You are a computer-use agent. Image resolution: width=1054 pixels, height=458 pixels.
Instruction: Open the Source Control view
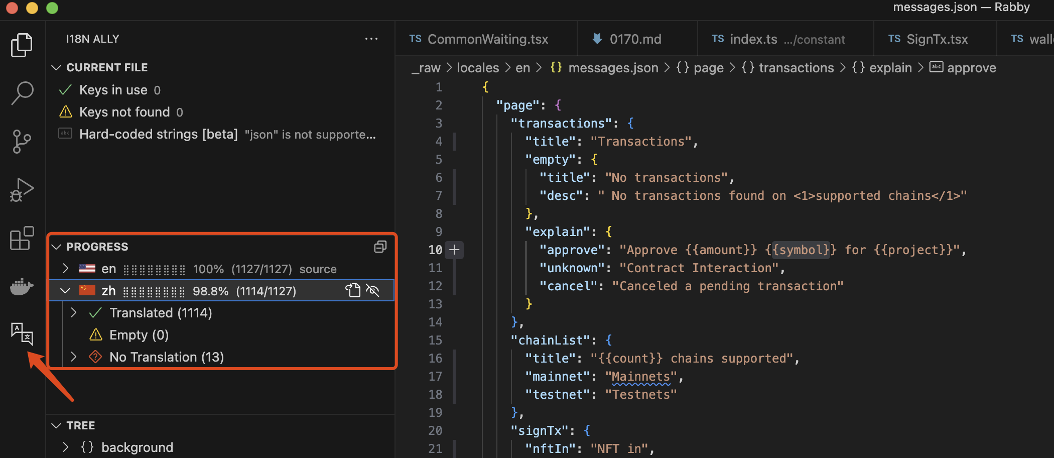click(x=22, y=142)
